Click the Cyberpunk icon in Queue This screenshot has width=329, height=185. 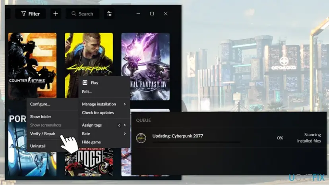coord(141,138)
